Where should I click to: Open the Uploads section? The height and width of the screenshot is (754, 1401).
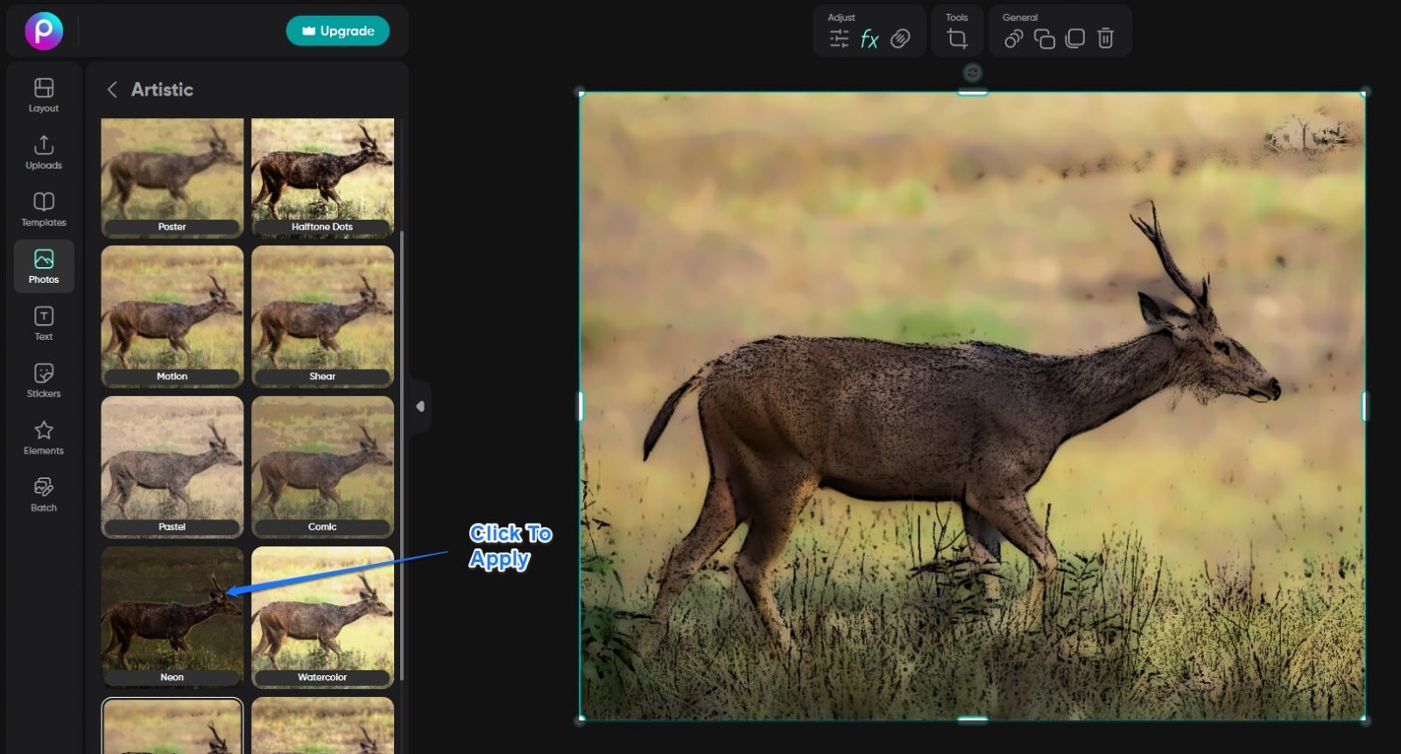tap(44, 152)
